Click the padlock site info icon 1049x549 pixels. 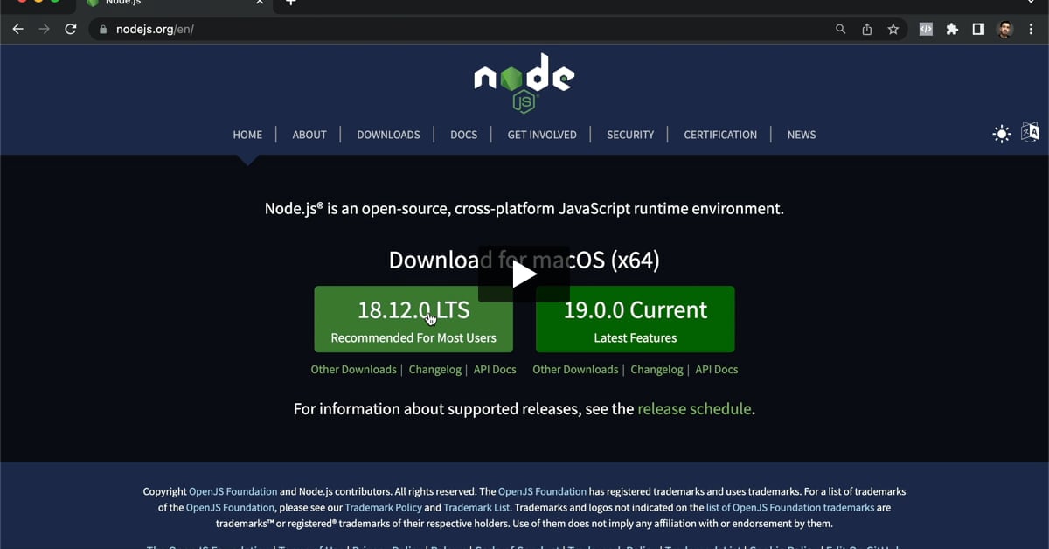103,29
